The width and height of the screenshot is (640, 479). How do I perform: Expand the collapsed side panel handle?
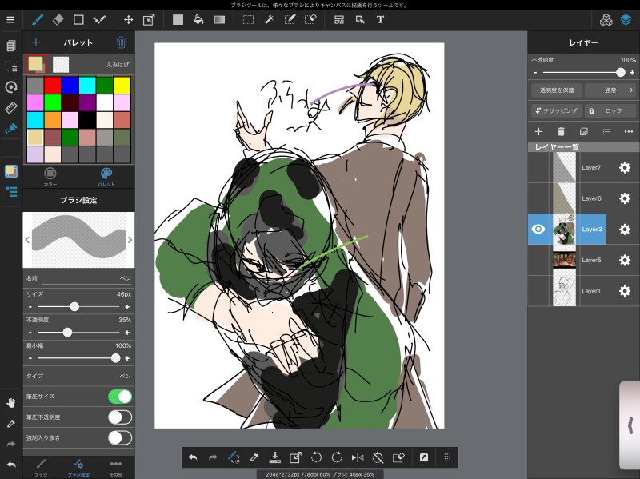pos(630,425)
